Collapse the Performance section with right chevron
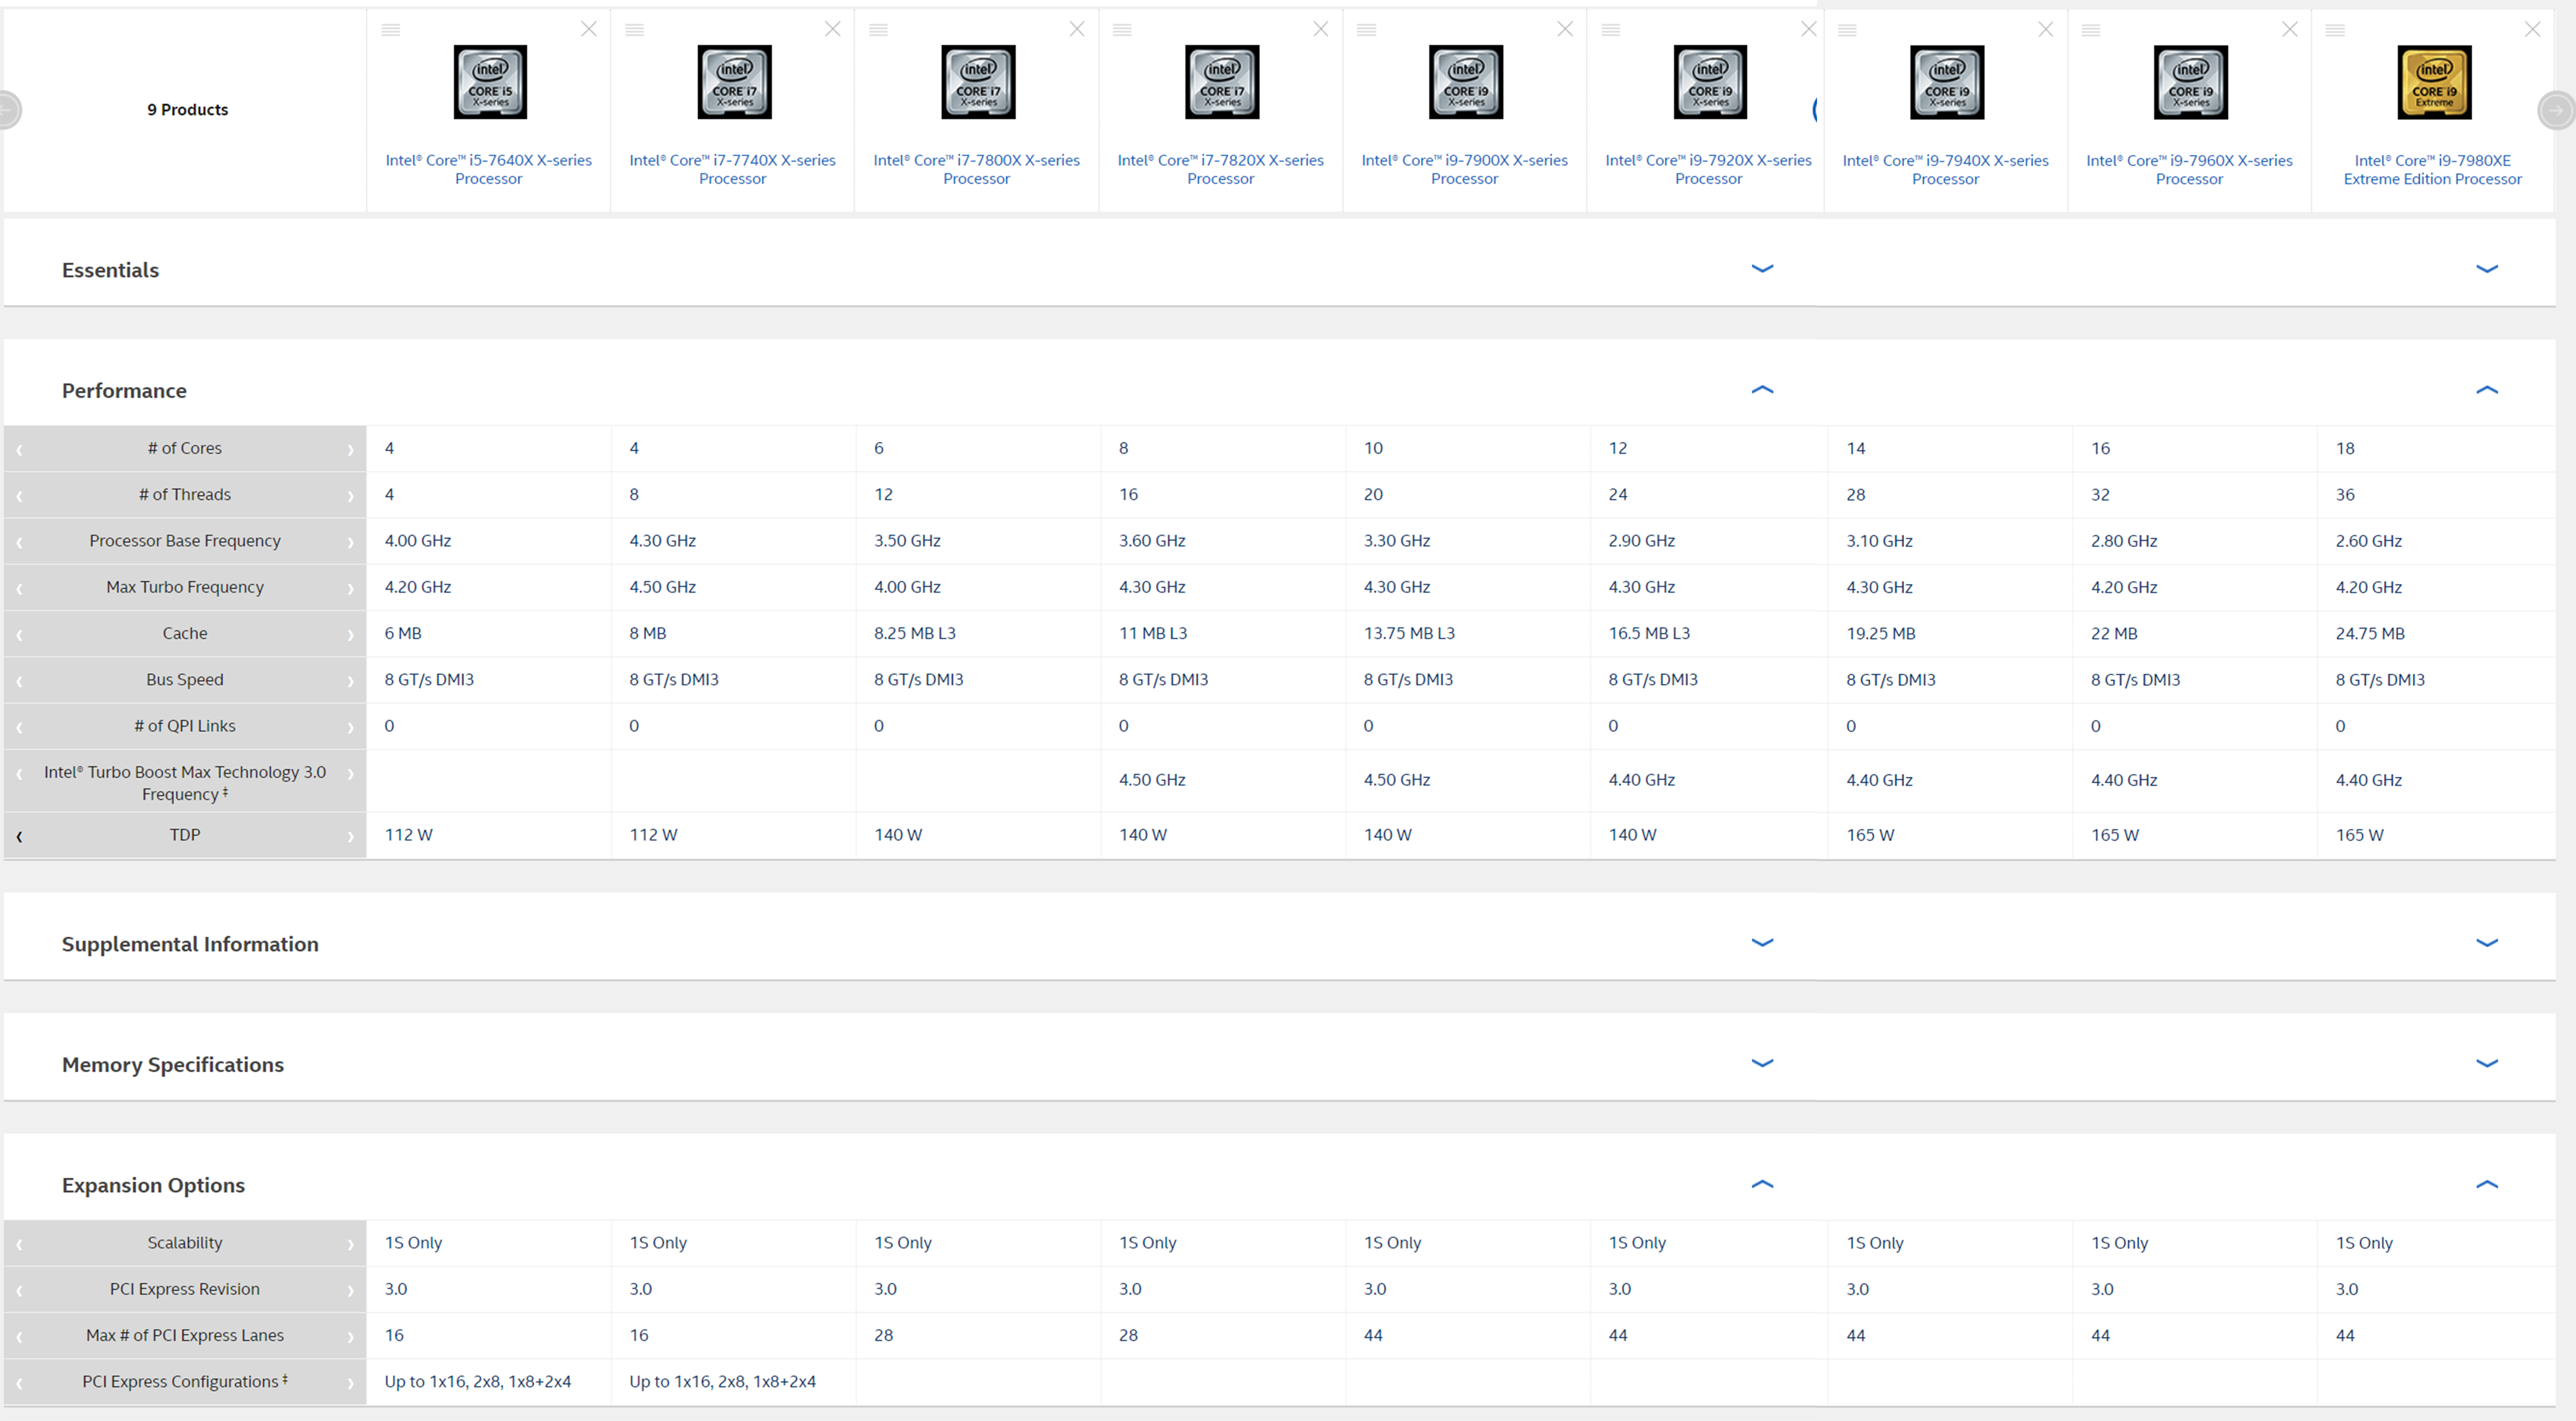Viewport: 2576px width, 1421px height. click(2487, 389)
